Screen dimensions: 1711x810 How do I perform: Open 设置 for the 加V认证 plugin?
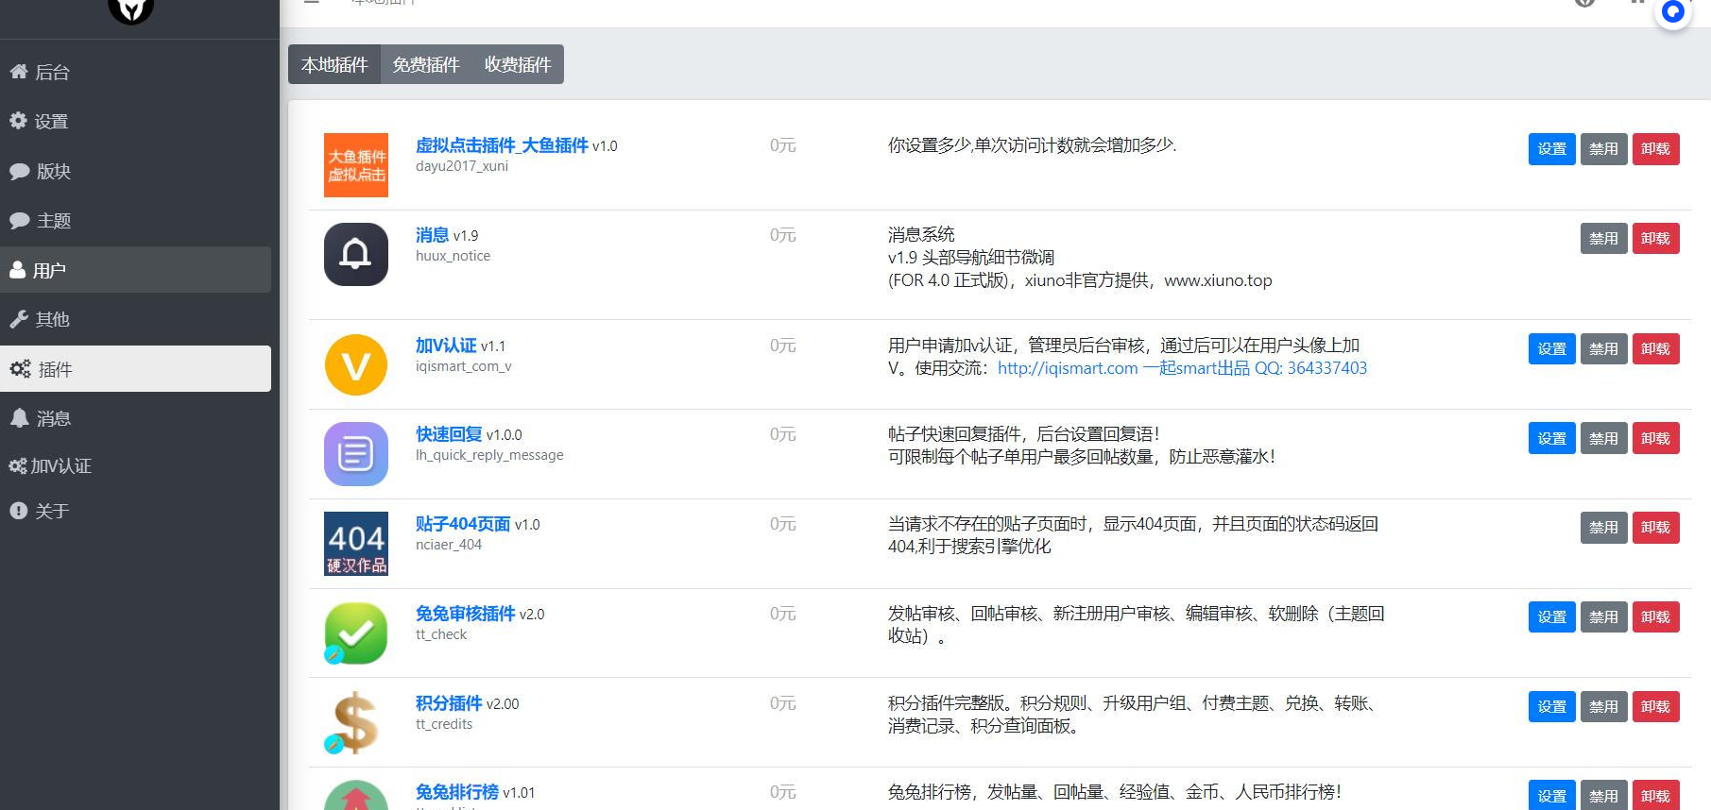pyautogui.click(x=1551, y=348)
